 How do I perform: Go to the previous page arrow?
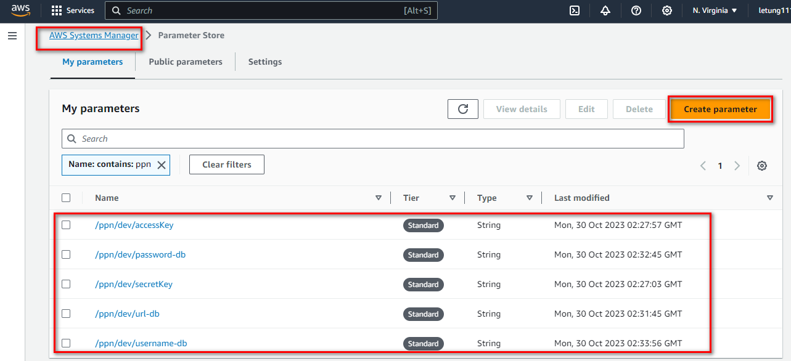703,166
